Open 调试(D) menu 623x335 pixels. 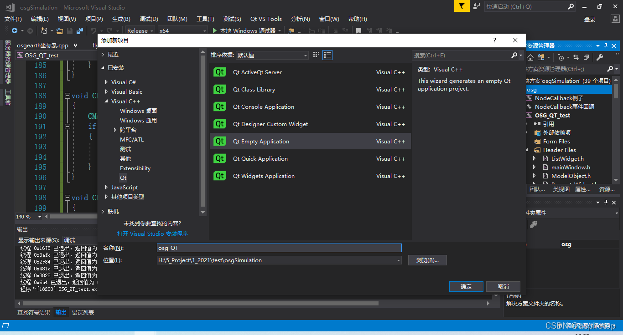(149, 19)
